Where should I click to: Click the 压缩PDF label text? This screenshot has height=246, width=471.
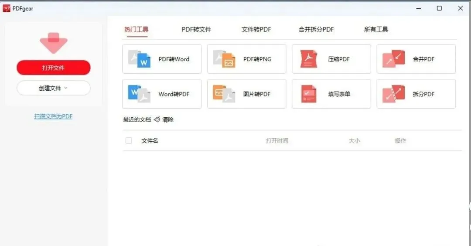(x=339, y=59)
